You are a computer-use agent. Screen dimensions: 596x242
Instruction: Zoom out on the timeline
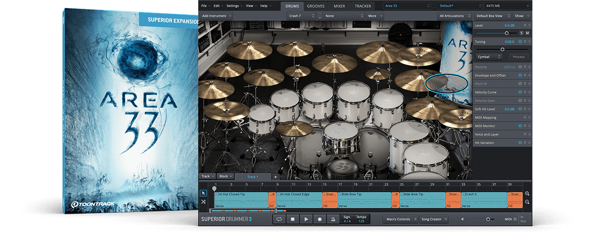click(527, 202)
